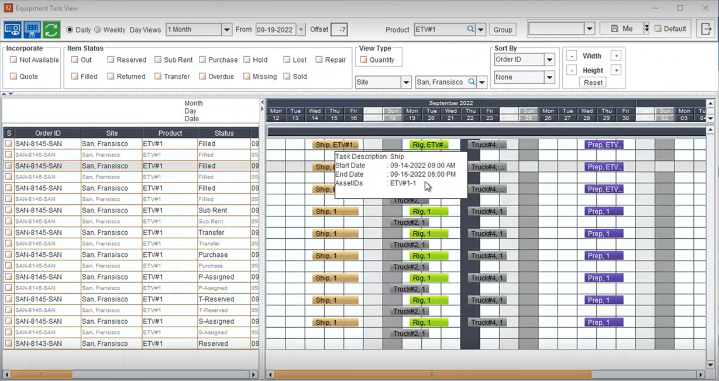Click the search magnifier in Product field
The height and width of the screenshot is (381, 719).
click(470, 29)
